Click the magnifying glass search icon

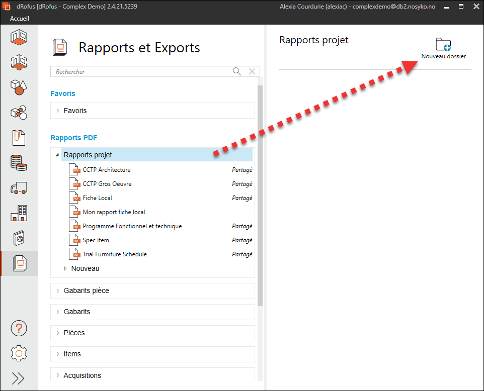pos(237,71)
